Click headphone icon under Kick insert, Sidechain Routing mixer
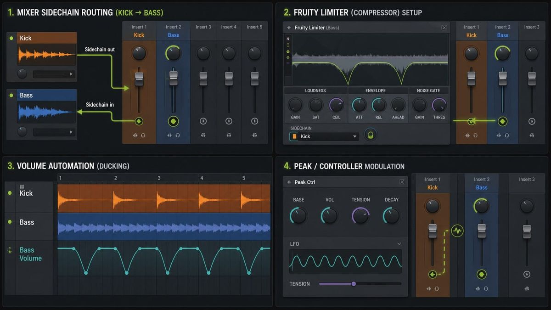 (x=143, y=135)
